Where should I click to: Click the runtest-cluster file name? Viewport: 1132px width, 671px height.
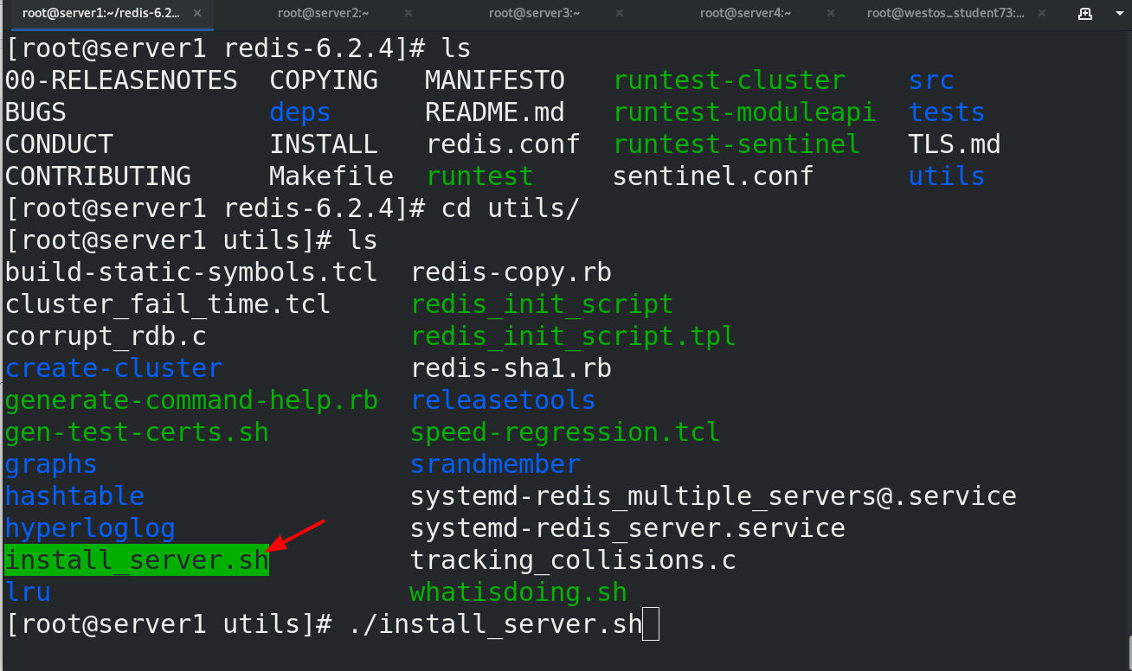point(730,80)
